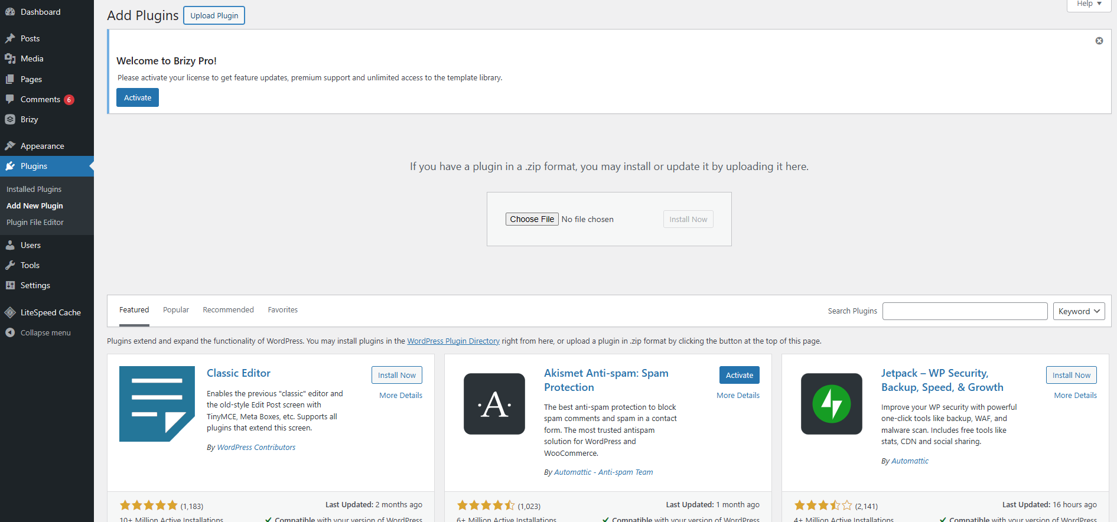Dismiss the Brizy Pro welcome notice
The width and height of the screenshot is (1117, 522).
1099,41
